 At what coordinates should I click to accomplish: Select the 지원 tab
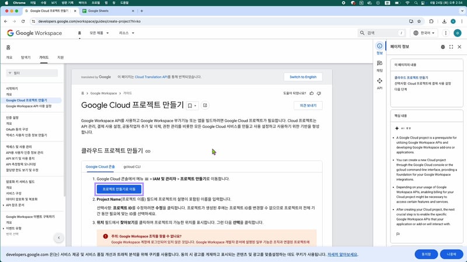[x=61, y=57]
